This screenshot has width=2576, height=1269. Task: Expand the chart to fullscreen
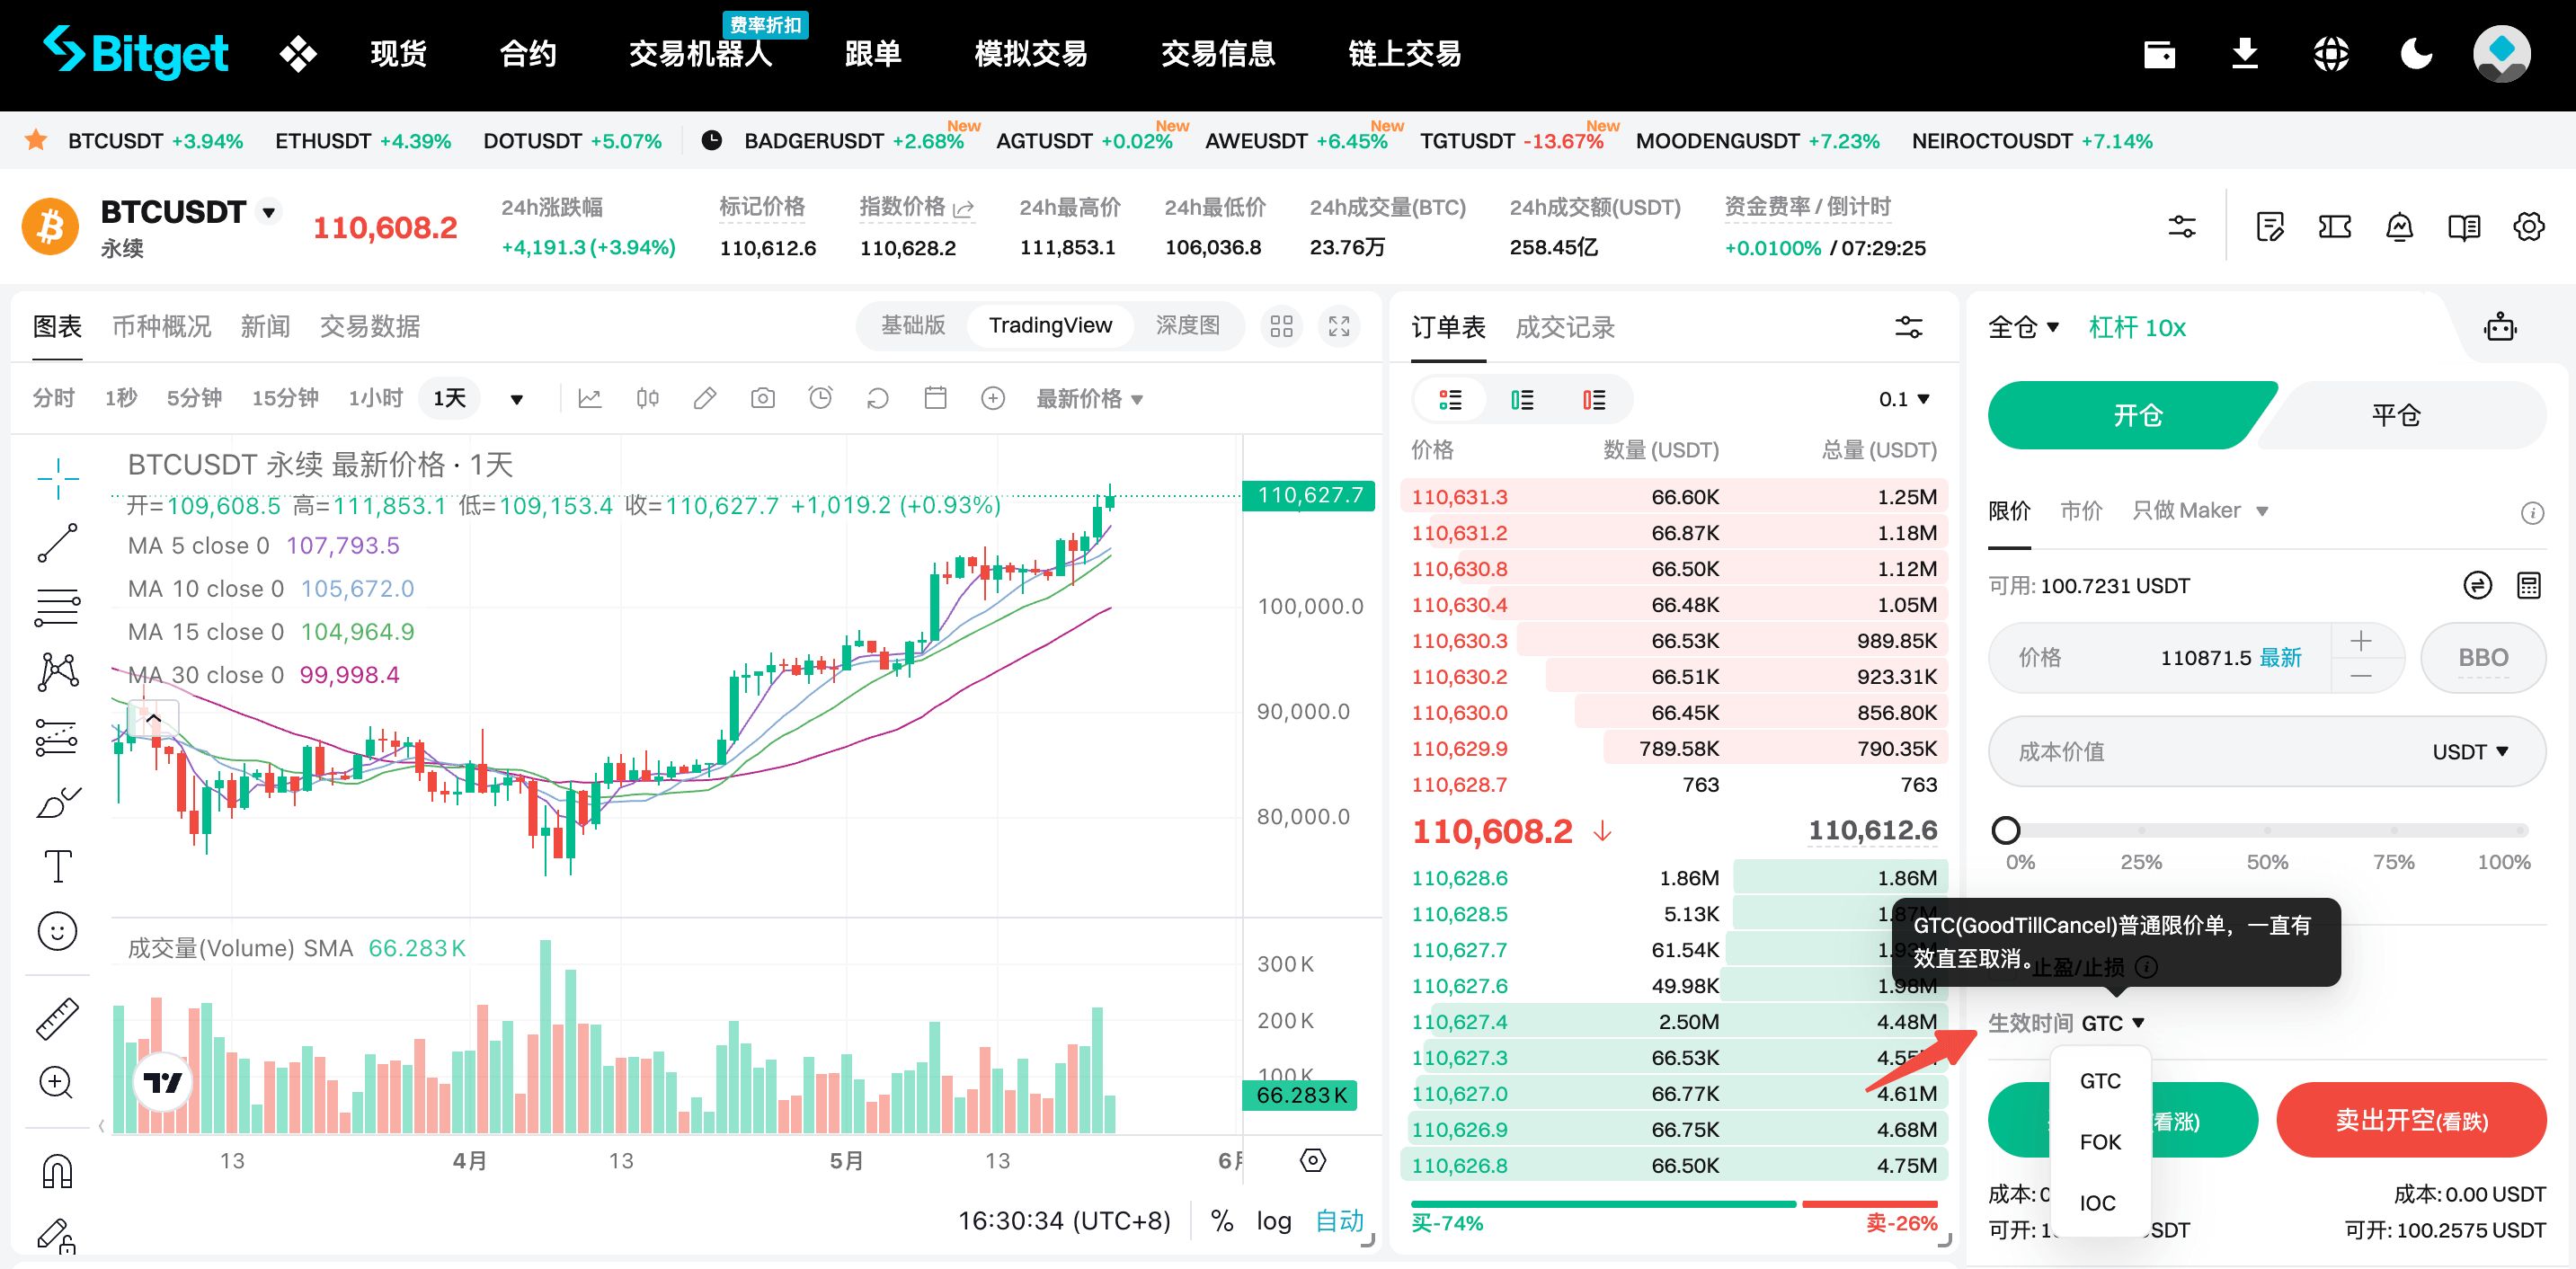1339,326
